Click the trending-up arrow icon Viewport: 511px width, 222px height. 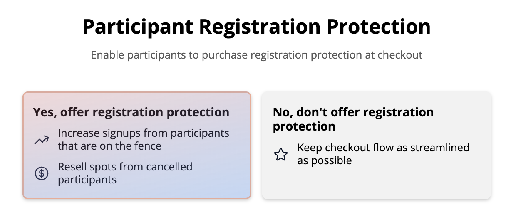pos(41,141)
